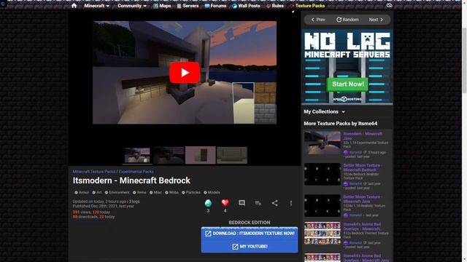This screenshot has width=467, height=262.
Task: Go to the Prev texture pack
Action: [x=318, y=20]
